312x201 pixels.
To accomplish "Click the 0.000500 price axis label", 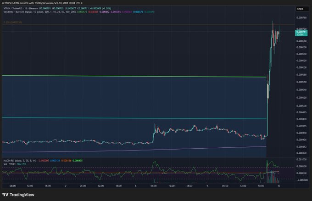I will tap(301, 106).
